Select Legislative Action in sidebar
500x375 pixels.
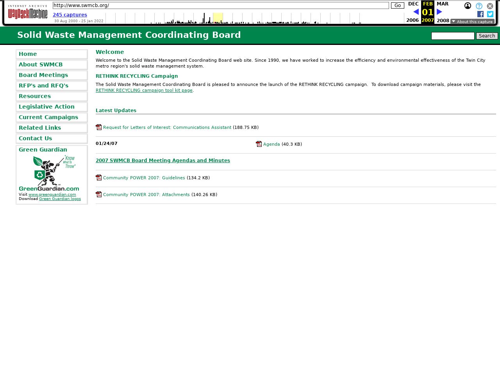pyautogui.click(x=46, y=107)
